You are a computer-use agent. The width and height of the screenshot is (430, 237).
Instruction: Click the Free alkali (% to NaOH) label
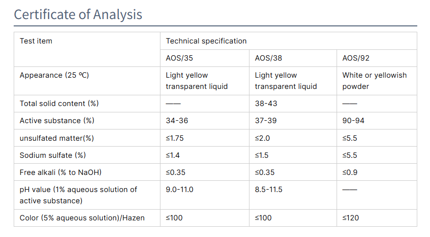click(60, 172)
